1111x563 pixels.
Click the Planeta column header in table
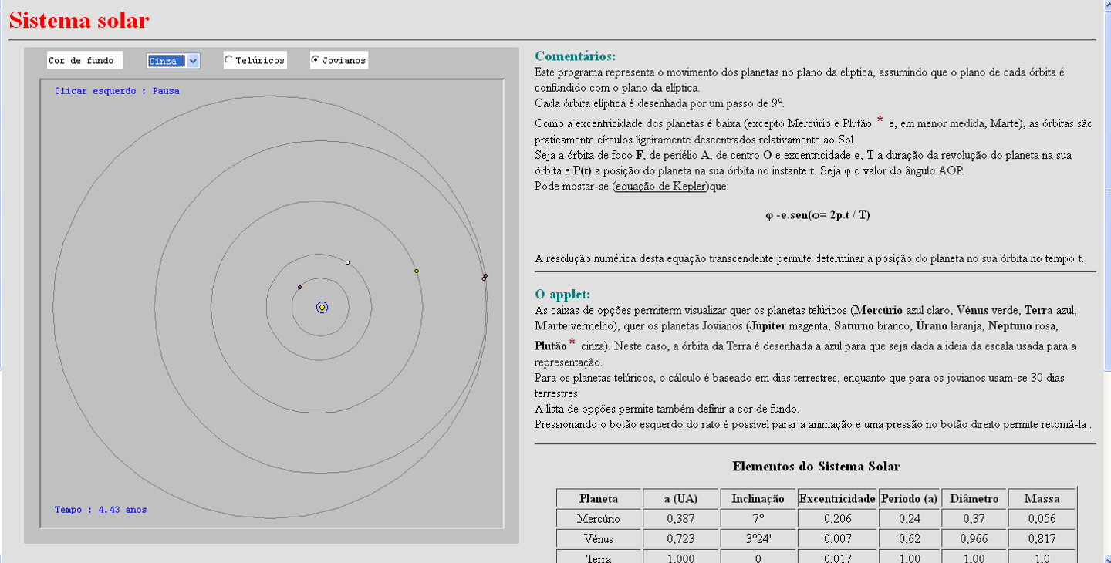[599, 498]
